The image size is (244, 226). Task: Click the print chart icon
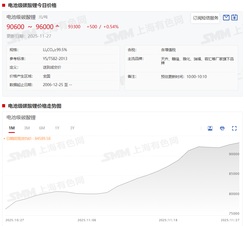(222, 128)
